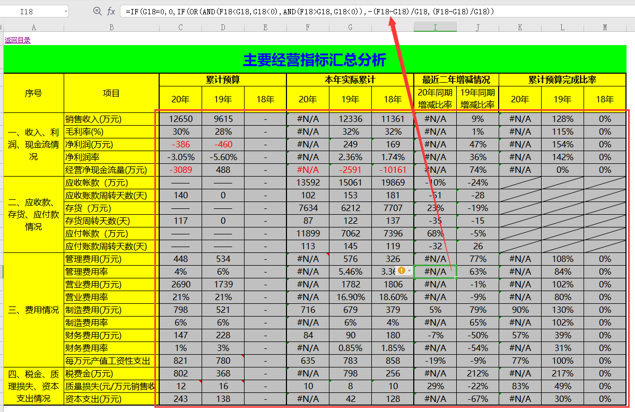Select highlighted column I header
The image size is (635, 412).
point(435,28)
